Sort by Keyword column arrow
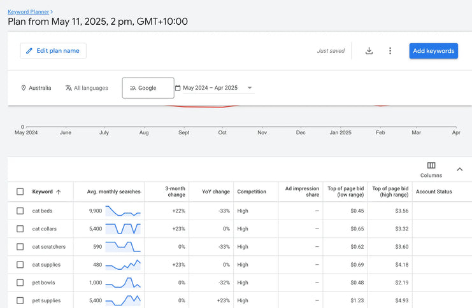Image resolution: width=472 pixels, height=308 pixels. tap(59, 192)
